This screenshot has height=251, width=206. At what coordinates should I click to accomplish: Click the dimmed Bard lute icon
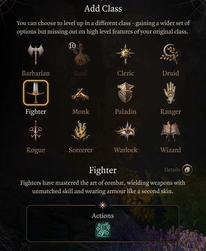81,54
